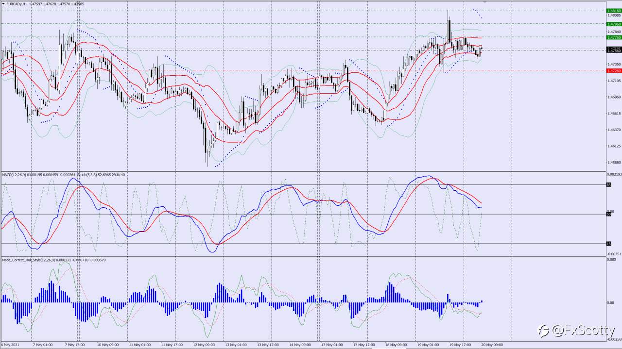Select the 19 May 17:00 time axis label
The height and width of the screenshot is (349, 622).
click(460, 345)
